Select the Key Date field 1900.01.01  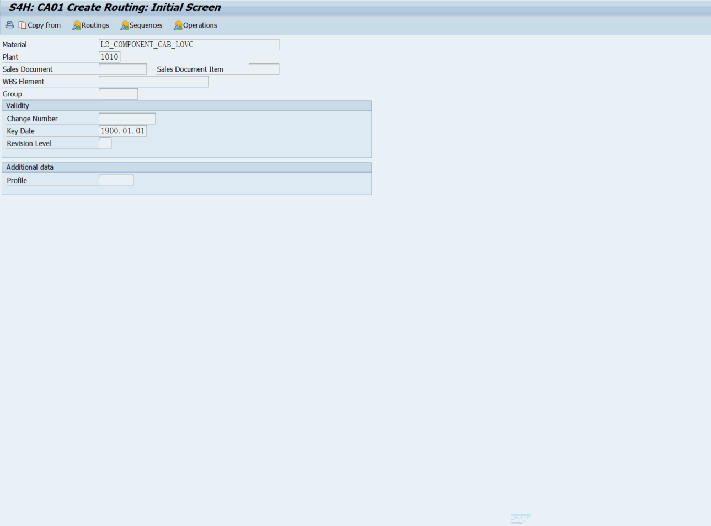coord(122,131)
